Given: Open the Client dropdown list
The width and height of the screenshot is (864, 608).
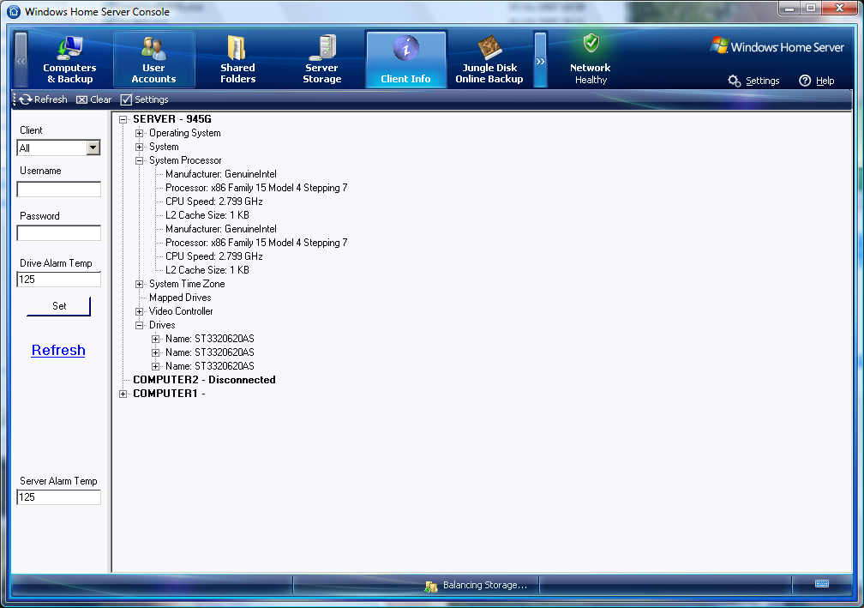Looking at the screenshot, I should click(x=93, y=147).
